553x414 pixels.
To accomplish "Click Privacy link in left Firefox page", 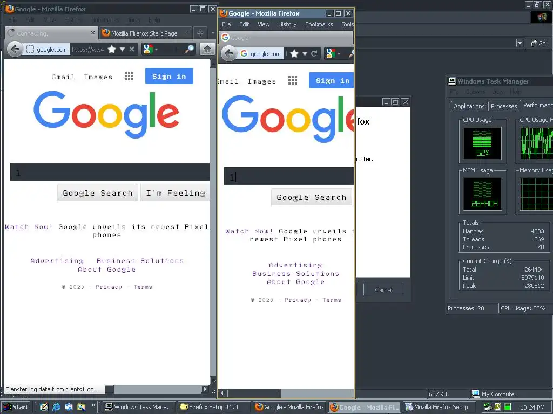I will (x=109, y=287).
